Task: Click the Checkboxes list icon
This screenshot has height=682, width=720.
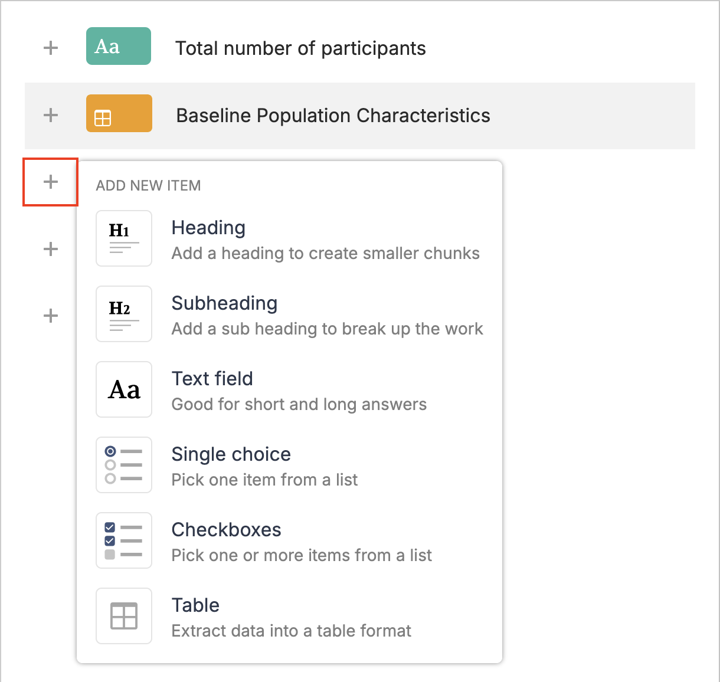Action: click(124, 540)
